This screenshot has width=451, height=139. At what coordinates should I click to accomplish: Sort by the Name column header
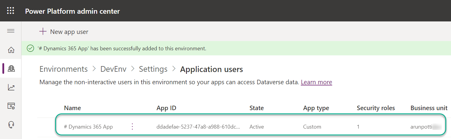pyautogui.click(x=72, y=108)
